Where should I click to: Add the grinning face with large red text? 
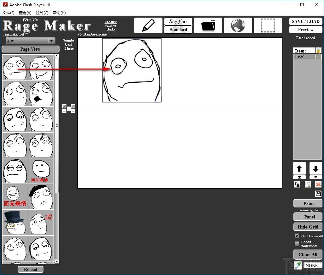pos(15,197)
